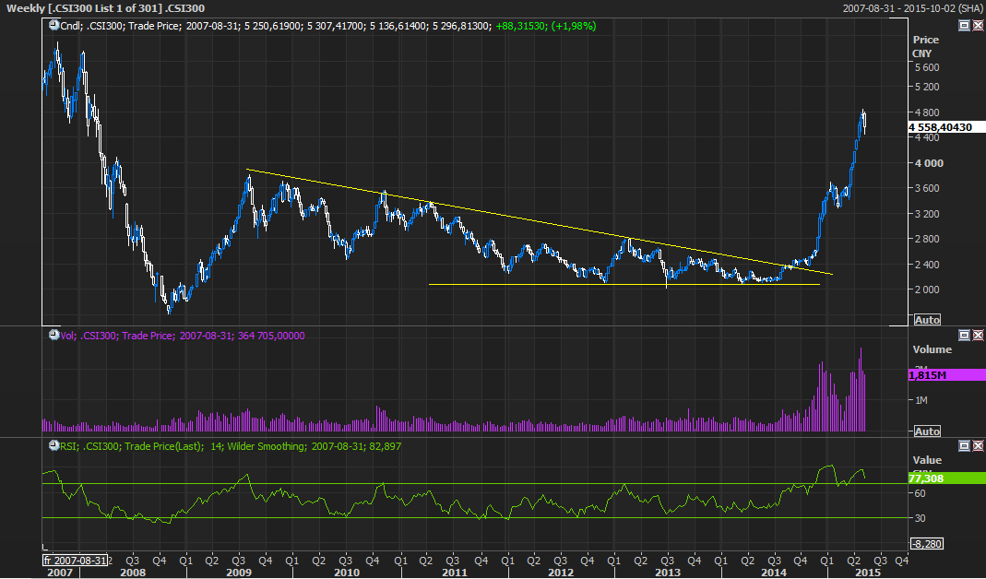Click the 2011 year label on time axis

tap(455, 573)
